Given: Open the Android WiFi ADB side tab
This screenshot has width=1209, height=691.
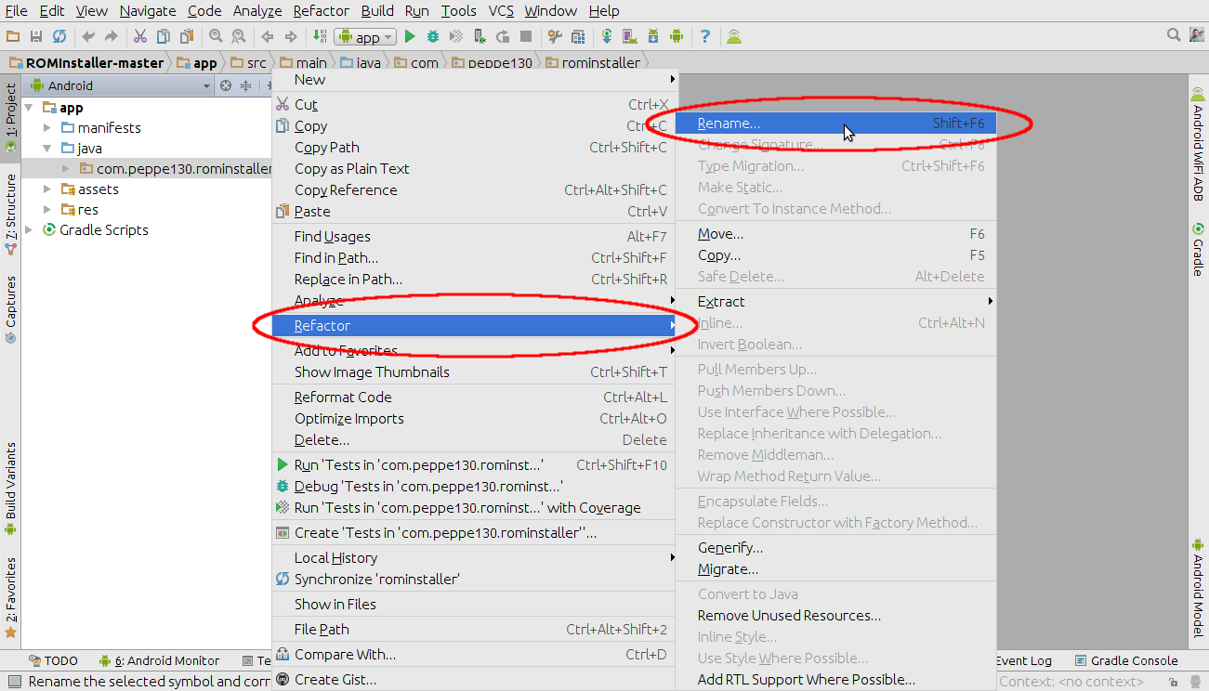Looking at the screenshot, I should (x=1198, y=144).
